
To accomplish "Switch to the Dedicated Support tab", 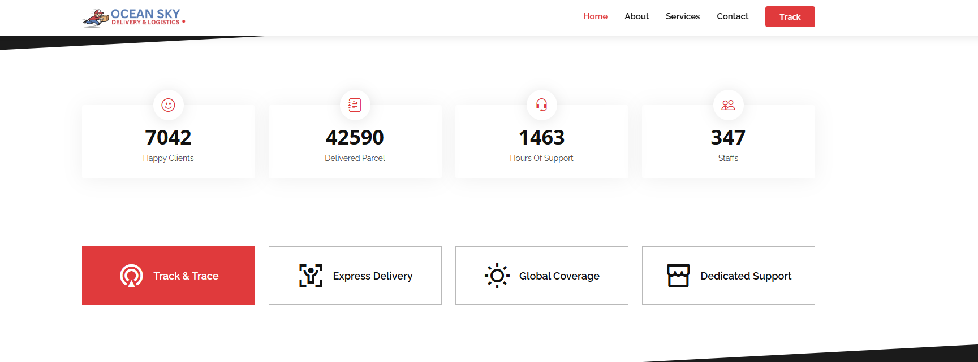I will (x=746, y=276).
